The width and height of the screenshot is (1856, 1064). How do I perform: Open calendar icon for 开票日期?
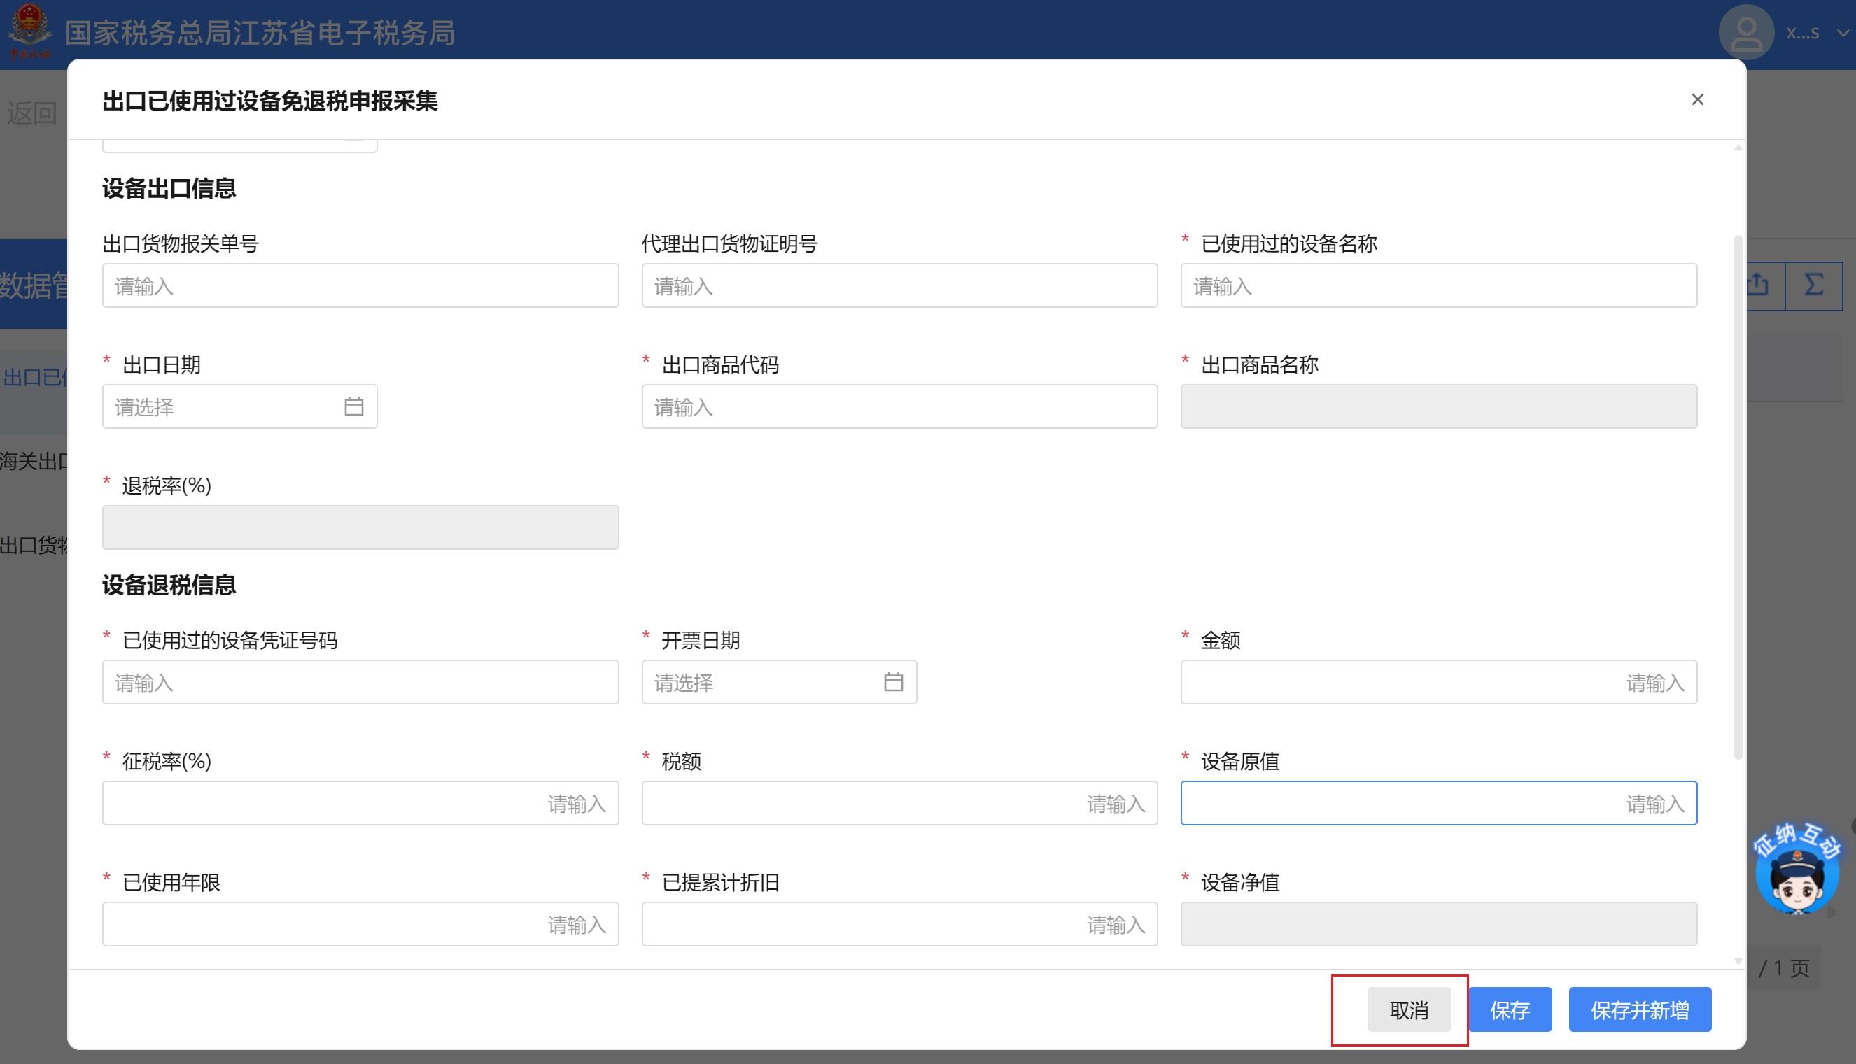coord(892,682)
